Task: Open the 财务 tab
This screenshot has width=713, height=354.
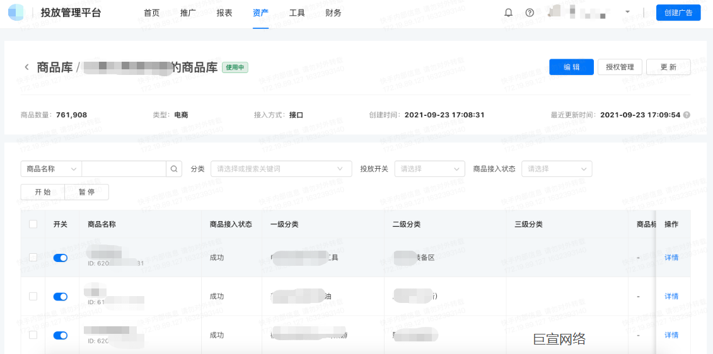Action: click(x=333, y=13)
